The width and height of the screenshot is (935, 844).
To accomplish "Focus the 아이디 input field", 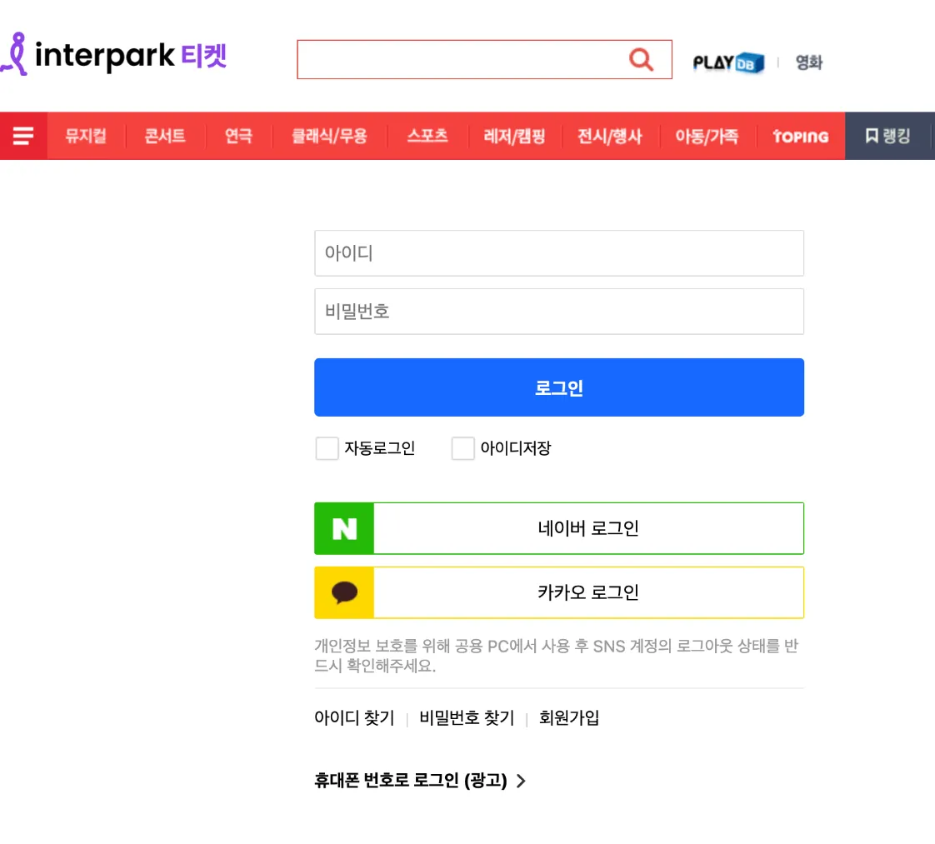I will pos(559,253).
